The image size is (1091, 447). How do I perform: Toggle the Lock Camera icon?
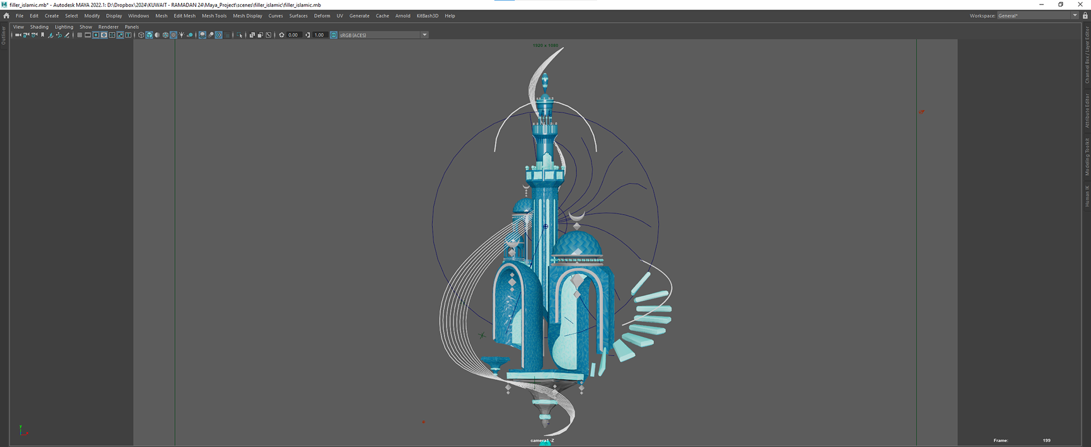coord(26,35)
